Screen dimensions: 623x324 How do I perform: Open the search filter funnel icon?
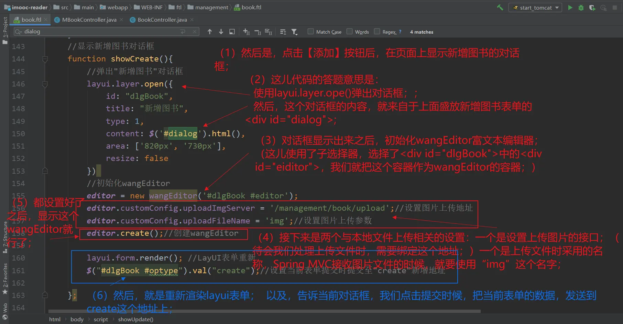[x=294, y=32]
